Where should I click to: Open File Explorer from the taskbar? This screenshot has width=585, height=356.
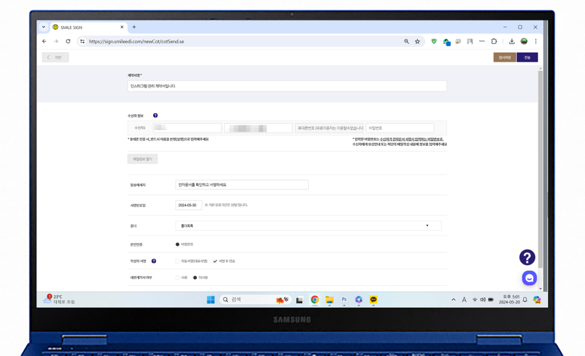(329, 300)
